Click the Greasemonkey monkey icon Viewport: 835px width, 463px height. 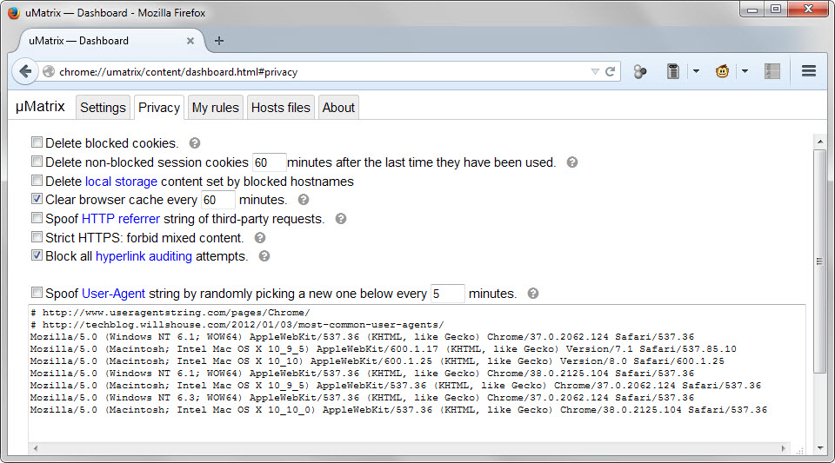pyautogui.click(x=722, y=71)
